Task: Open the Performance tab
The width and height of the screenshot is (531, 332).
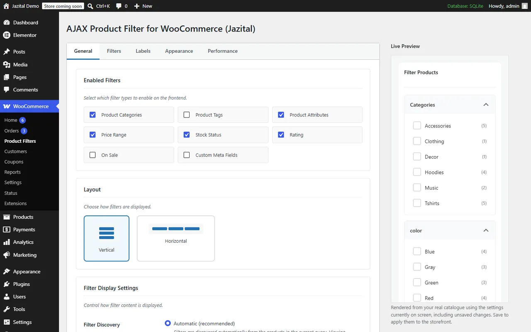Action: click(223, 51)
